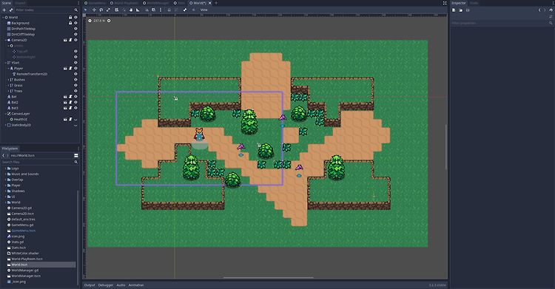
Task: Collapse the Player node children
Action: [8, 68]
